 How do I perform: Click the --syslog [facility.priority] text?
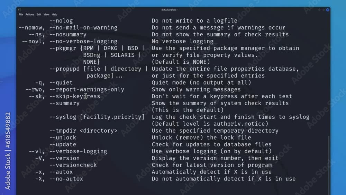pos(97,117)
